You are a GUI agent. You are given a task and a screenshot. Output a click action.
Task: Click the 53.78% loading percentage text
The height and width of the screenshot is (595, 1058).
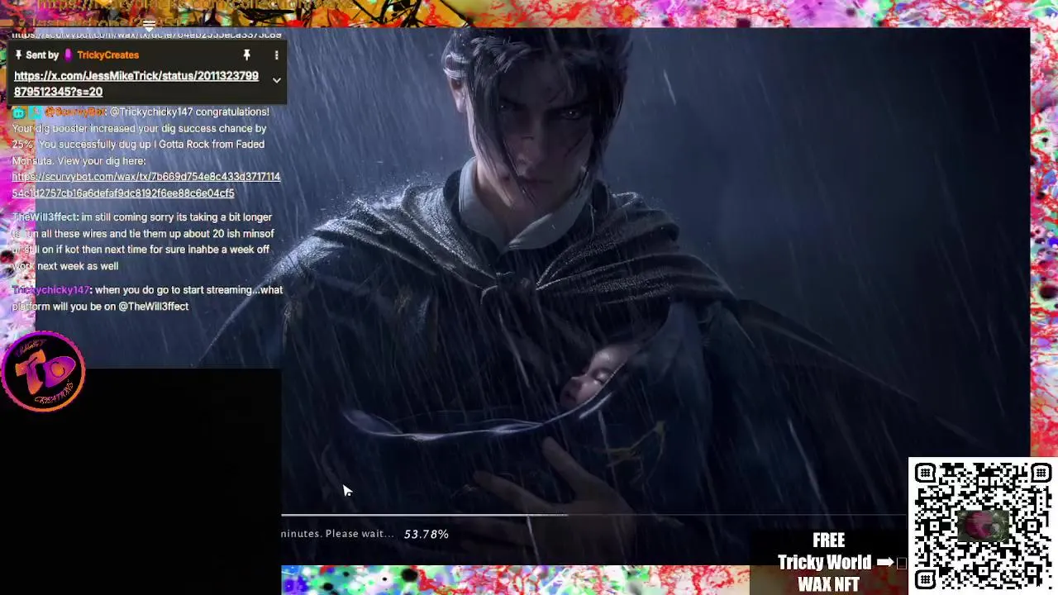(427, 535)
